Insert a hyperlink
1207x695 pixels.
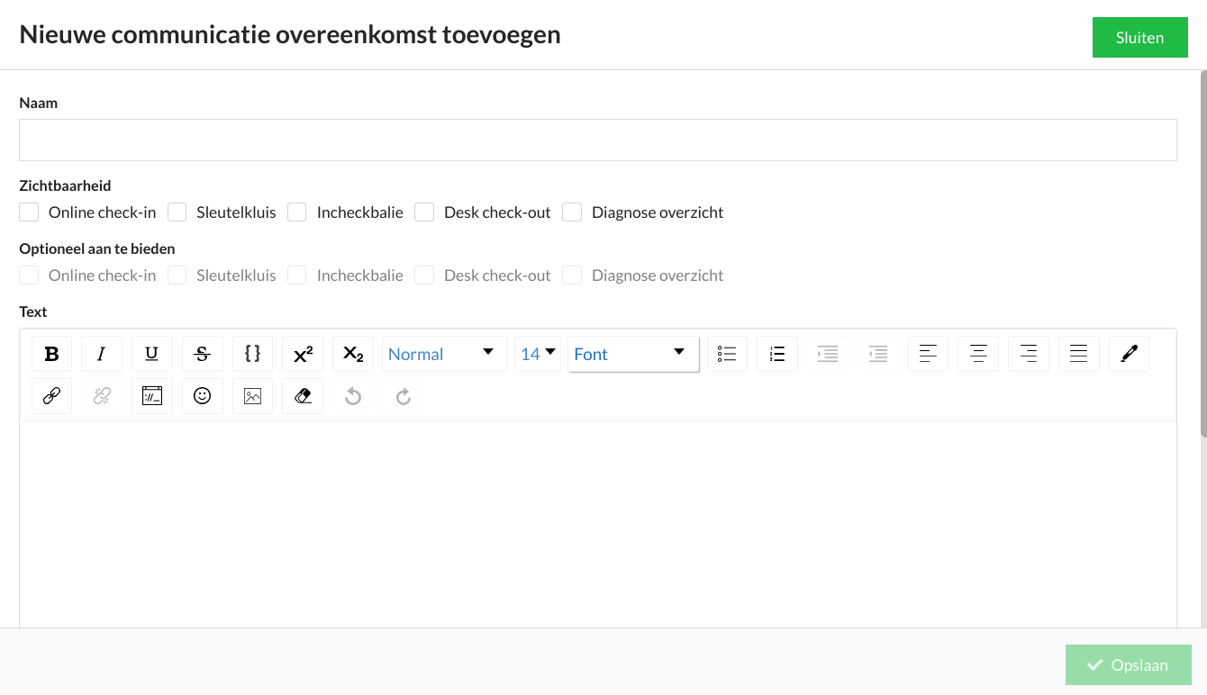click(51, 396)
